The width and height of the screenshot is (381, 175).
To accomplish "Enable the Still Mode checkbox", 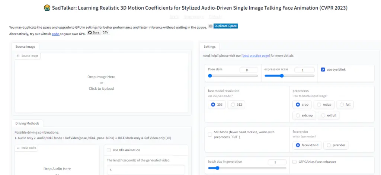I will click(210, 135).
